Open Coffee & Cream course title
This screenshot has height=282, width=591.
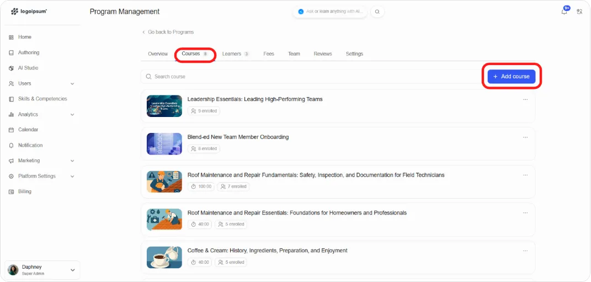click(267, 251)
